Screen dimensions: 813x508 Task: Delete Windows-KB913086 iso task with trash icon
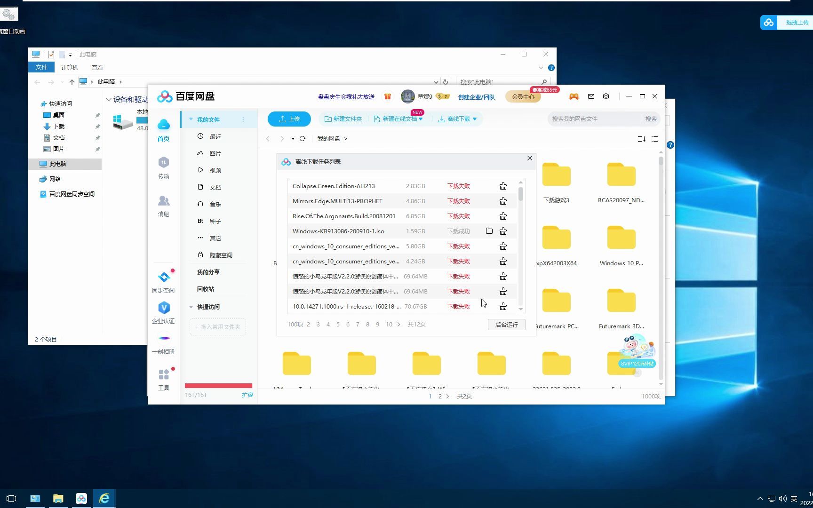(503, 231)
